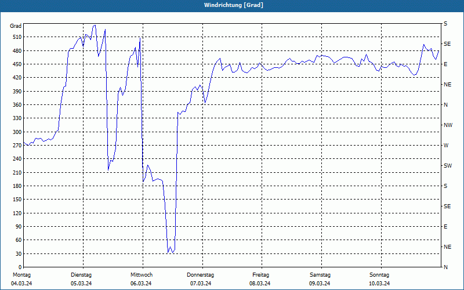This screenshot has height=290, width=464.
Task: Pick the 300 degree axis value
Action: [17, 132]
